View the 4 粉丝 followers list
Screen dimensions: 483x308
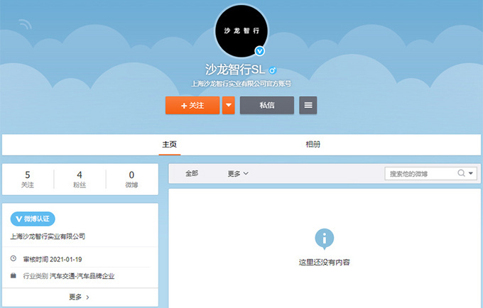(80, 179)
